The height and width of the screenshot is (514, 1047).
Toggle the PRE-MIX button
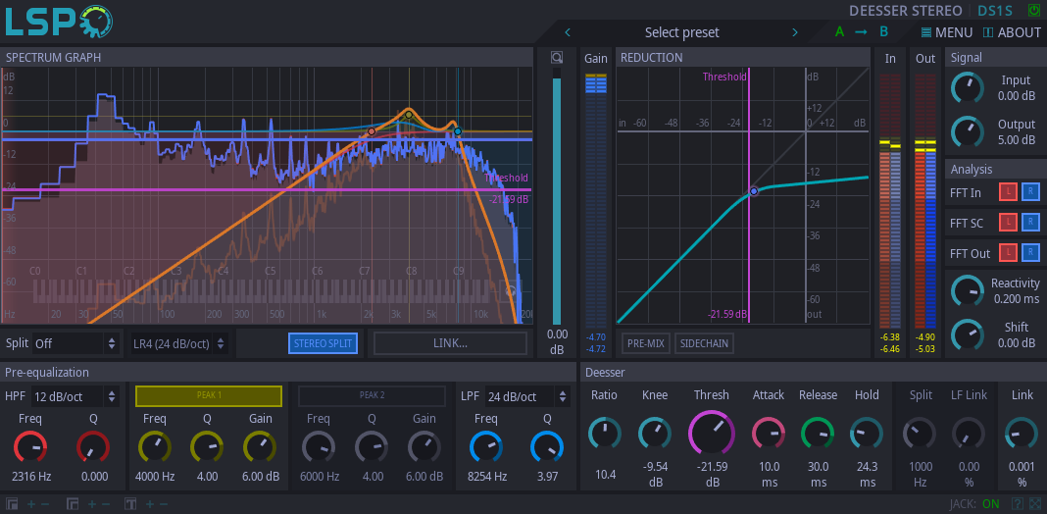[646, 343]
